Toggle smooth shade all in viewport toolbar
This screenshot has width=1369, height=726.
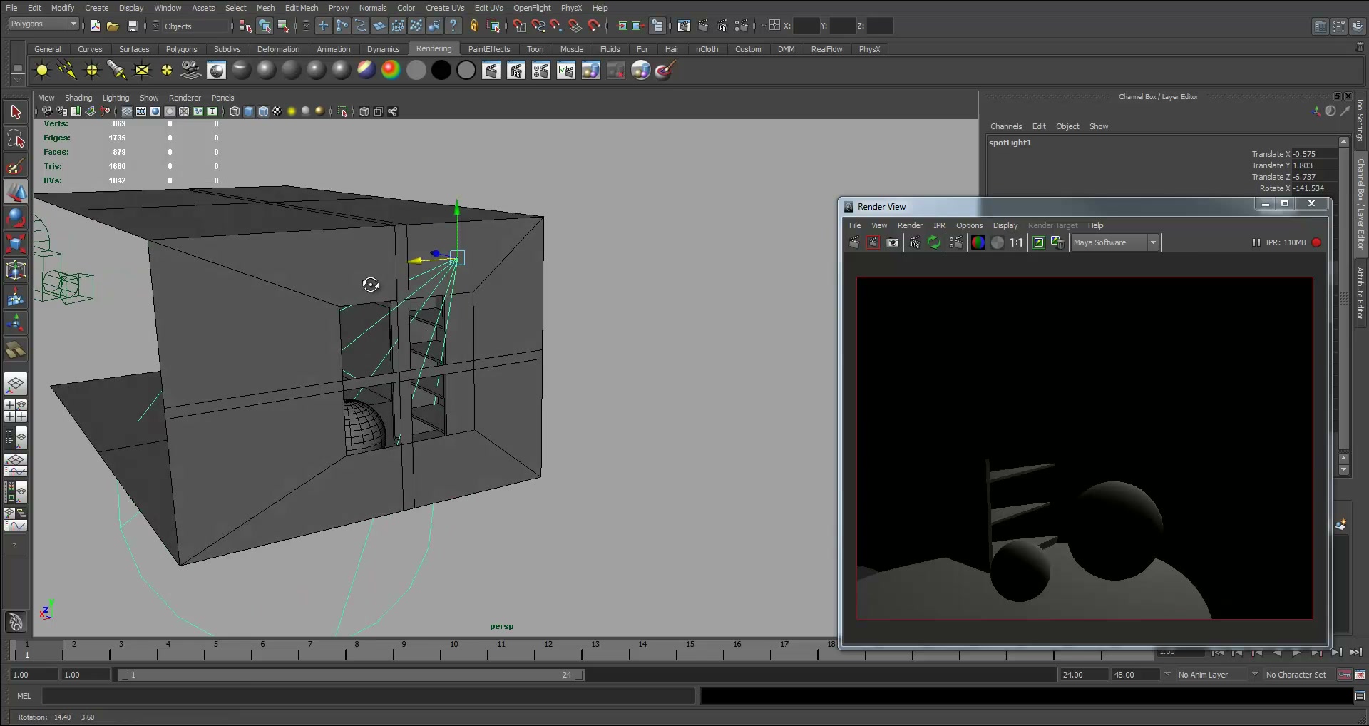[x=249, y=111]
